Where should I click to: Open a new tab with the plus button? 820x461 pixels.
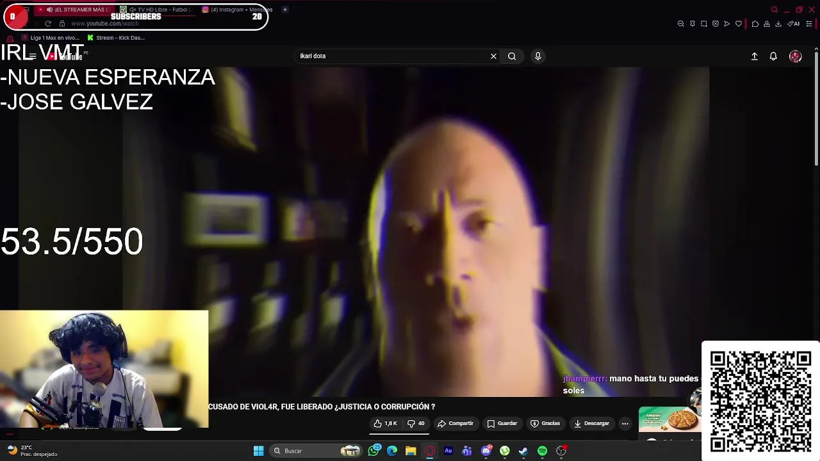(285, 10)
